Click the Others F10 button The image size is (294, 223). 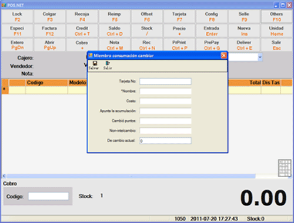tap(276, 16)
